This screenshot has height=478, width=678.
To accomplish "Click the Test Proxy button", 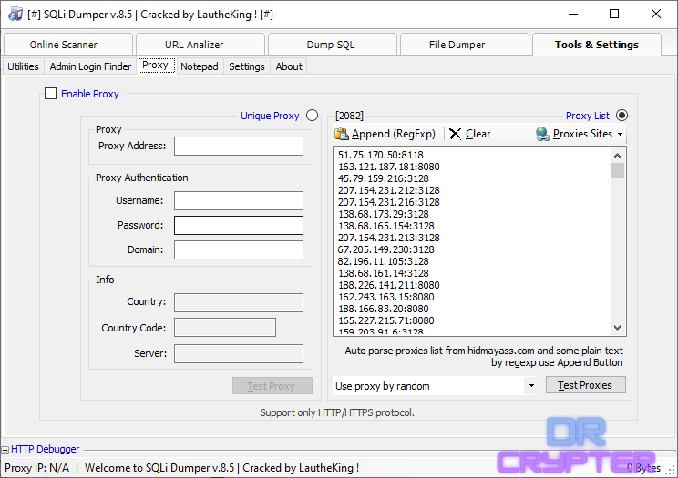I will pyautogui.click(x=272, y=386).
